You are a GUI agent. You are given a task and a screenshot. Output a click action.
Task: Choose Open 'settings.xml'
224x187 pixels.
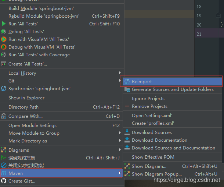pyautogui.click(x=172, y=116)
